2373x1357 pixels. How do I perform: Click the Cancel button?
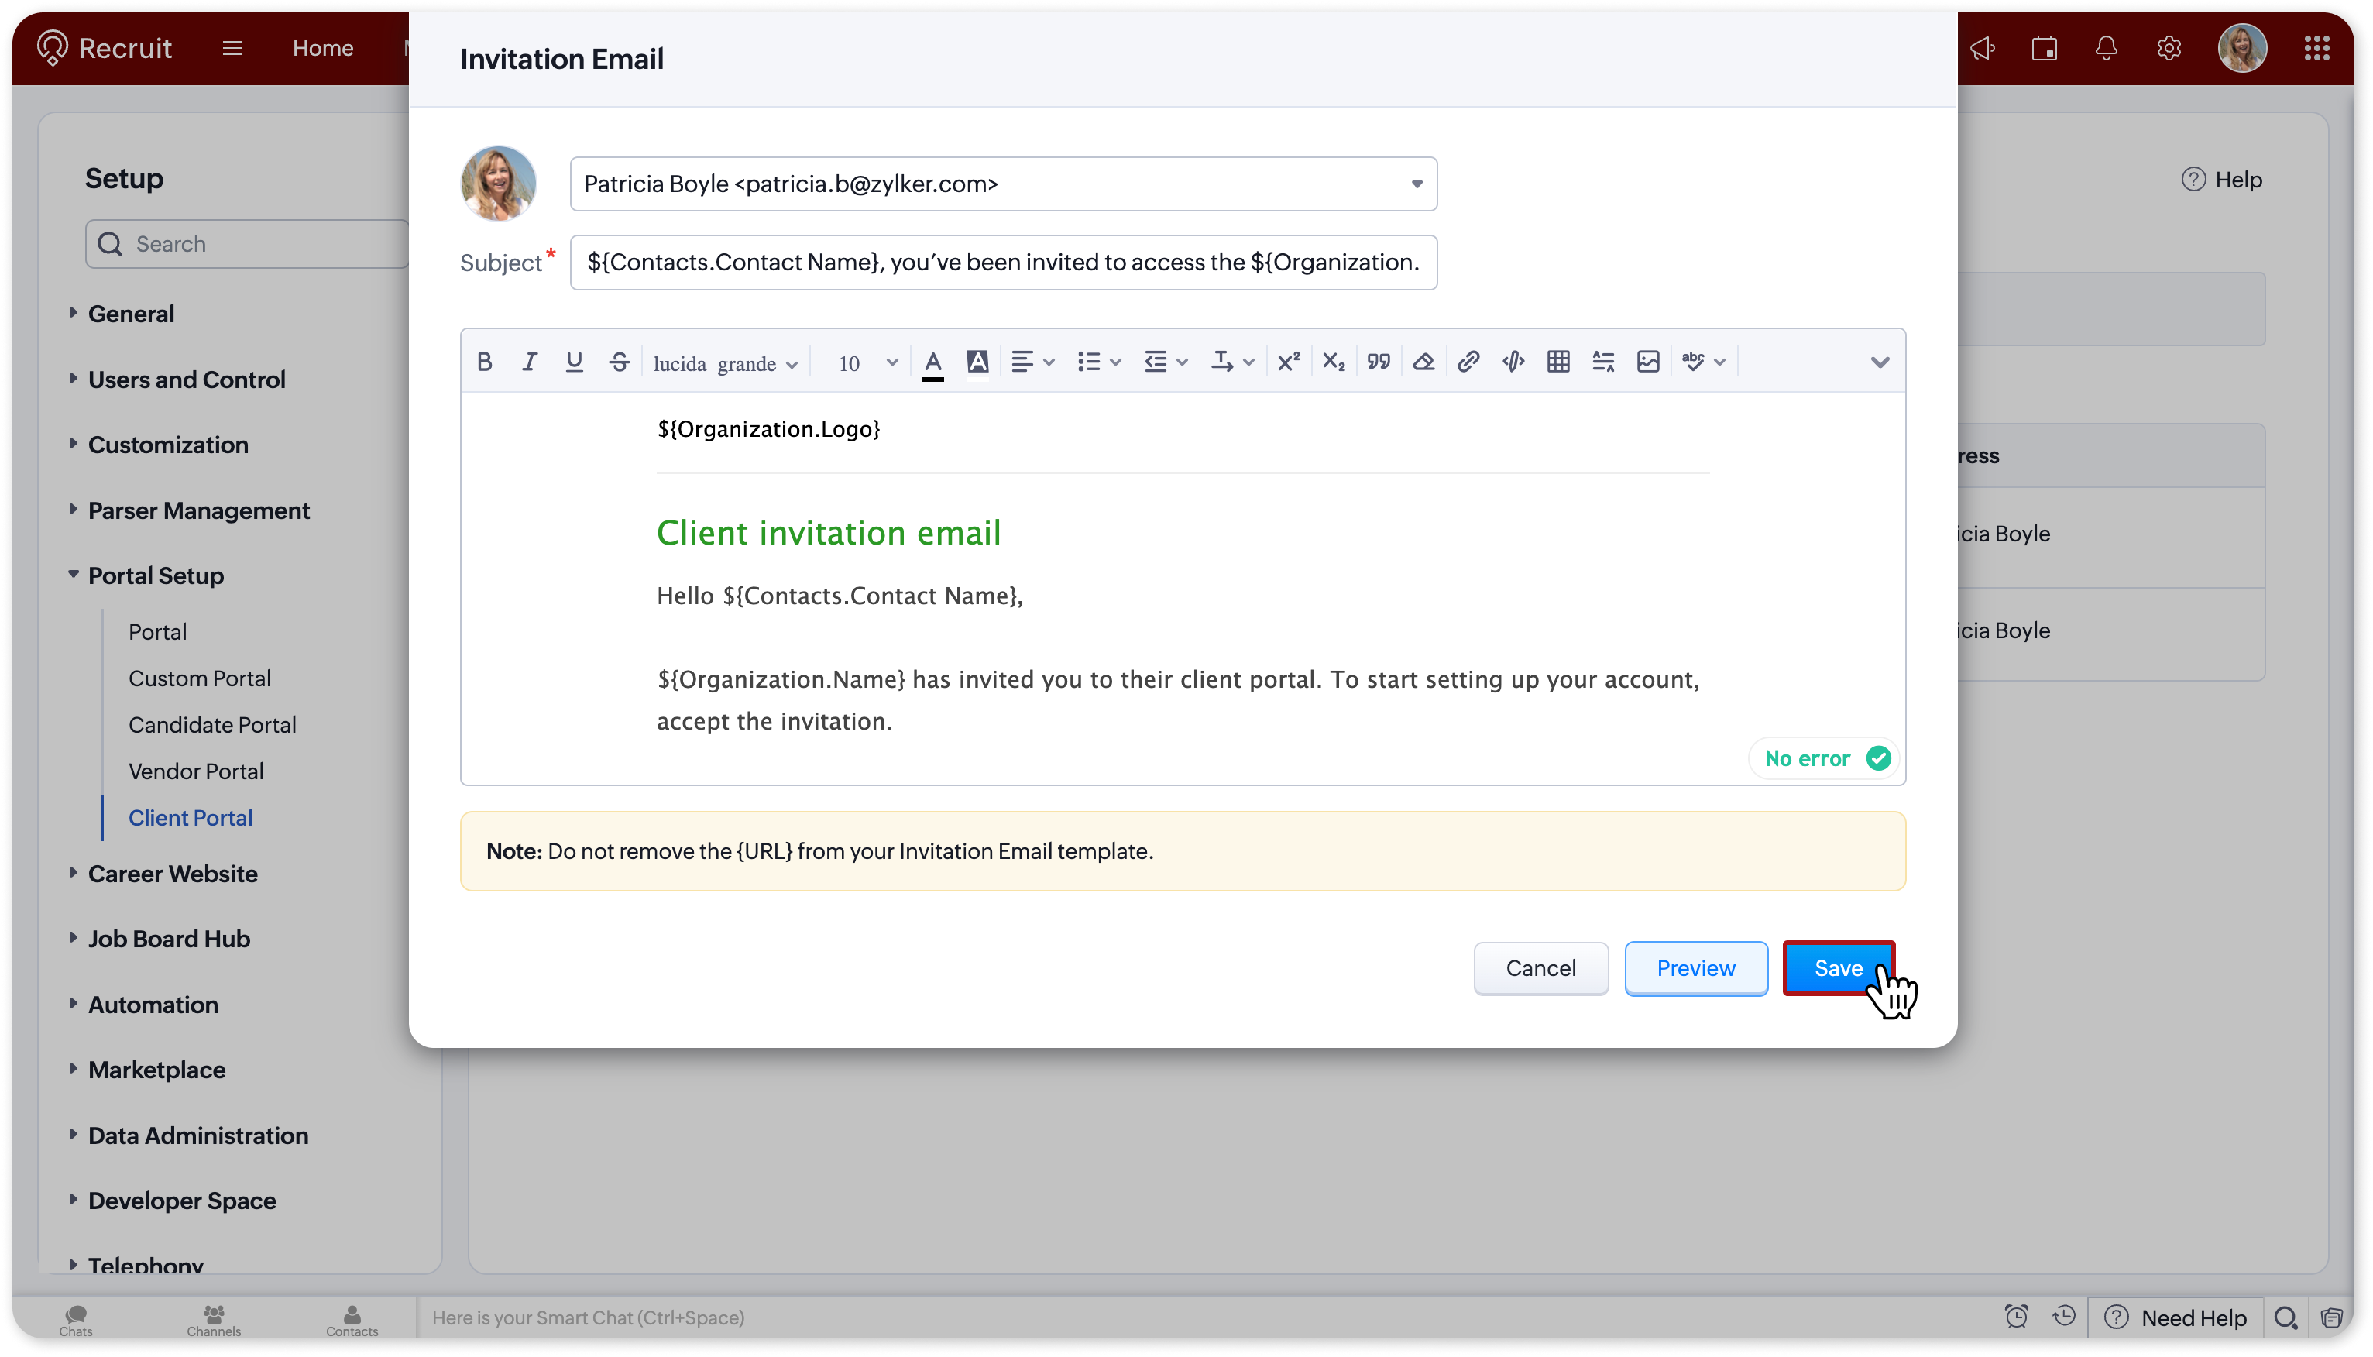(1540, 967)
